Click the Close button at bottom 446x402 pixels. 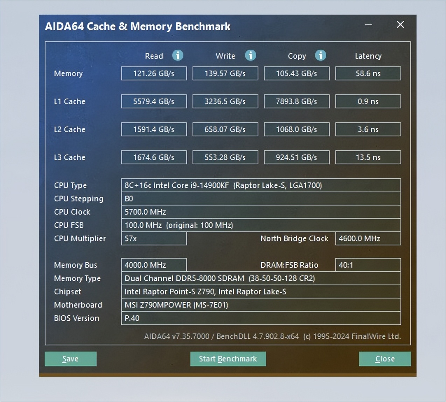(385, 359)
